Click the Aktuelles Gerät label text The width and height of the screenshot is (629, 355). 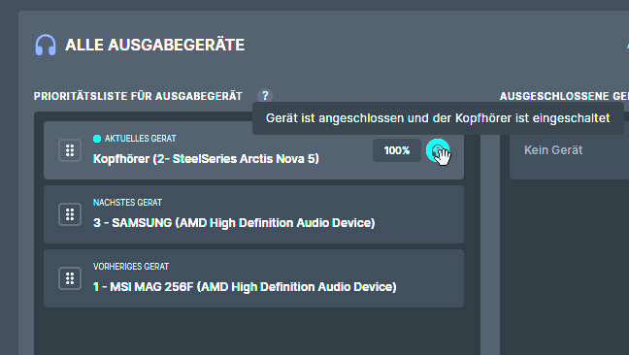[x=141, y=139]
